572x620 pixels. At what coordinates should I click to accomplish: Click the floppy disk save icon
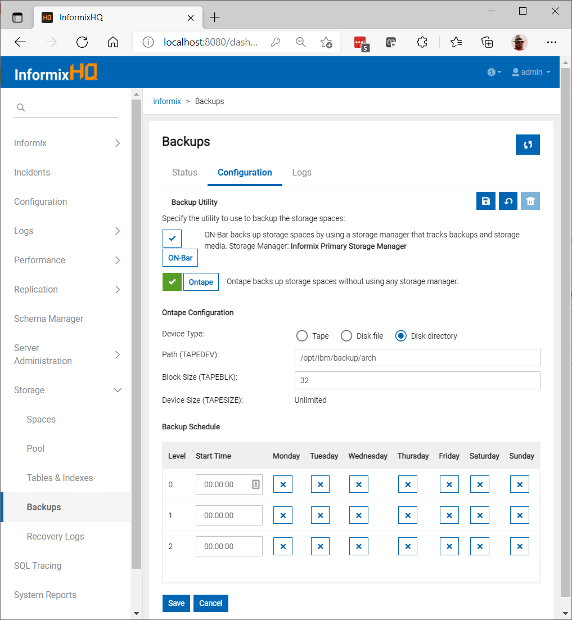(x=486, y=201)
